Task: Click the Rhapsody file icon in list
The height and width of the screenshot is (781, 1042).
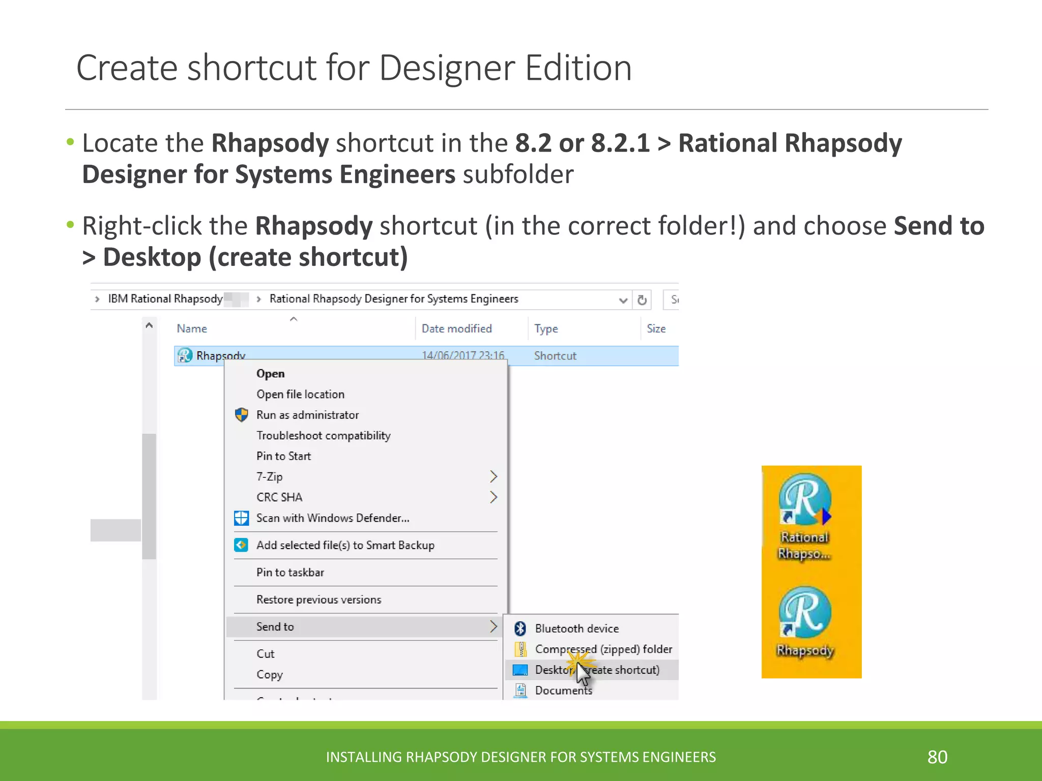Action: click(184, 355)
